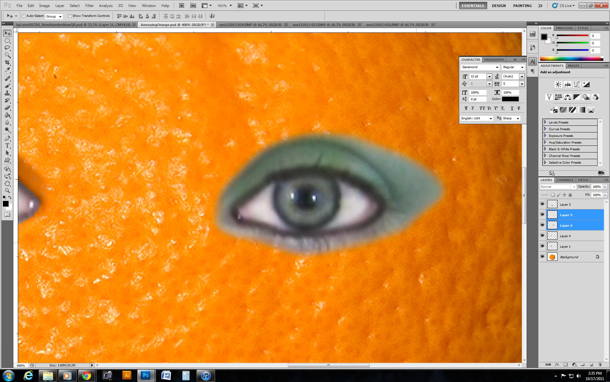
Task: Set the foreground color swatch
Action: coord(5,204)
